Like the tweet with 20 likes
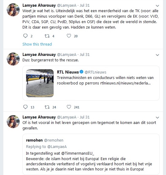The height and width of the screenshot is (175, 166). (x=69, y=36)
